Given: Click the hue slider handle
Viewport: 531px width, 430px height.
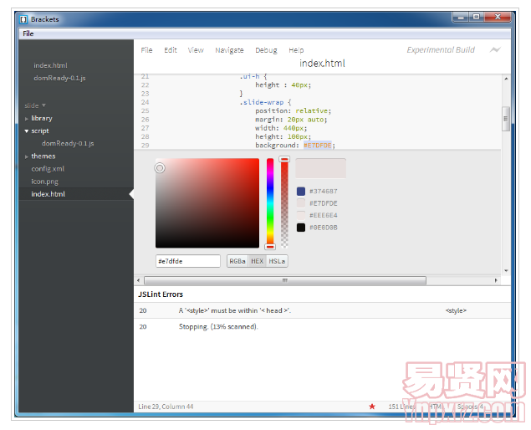Looking at the screenshot, I should 270,247.
